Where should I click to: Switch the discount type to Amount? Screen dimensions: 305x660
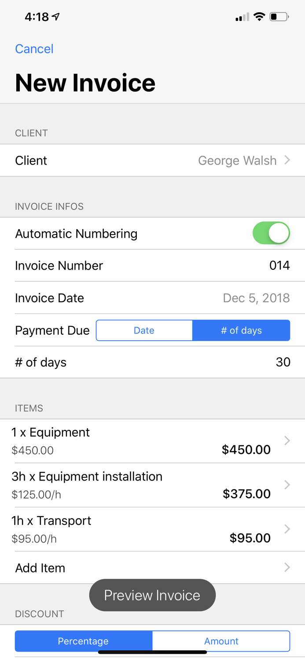221,641
